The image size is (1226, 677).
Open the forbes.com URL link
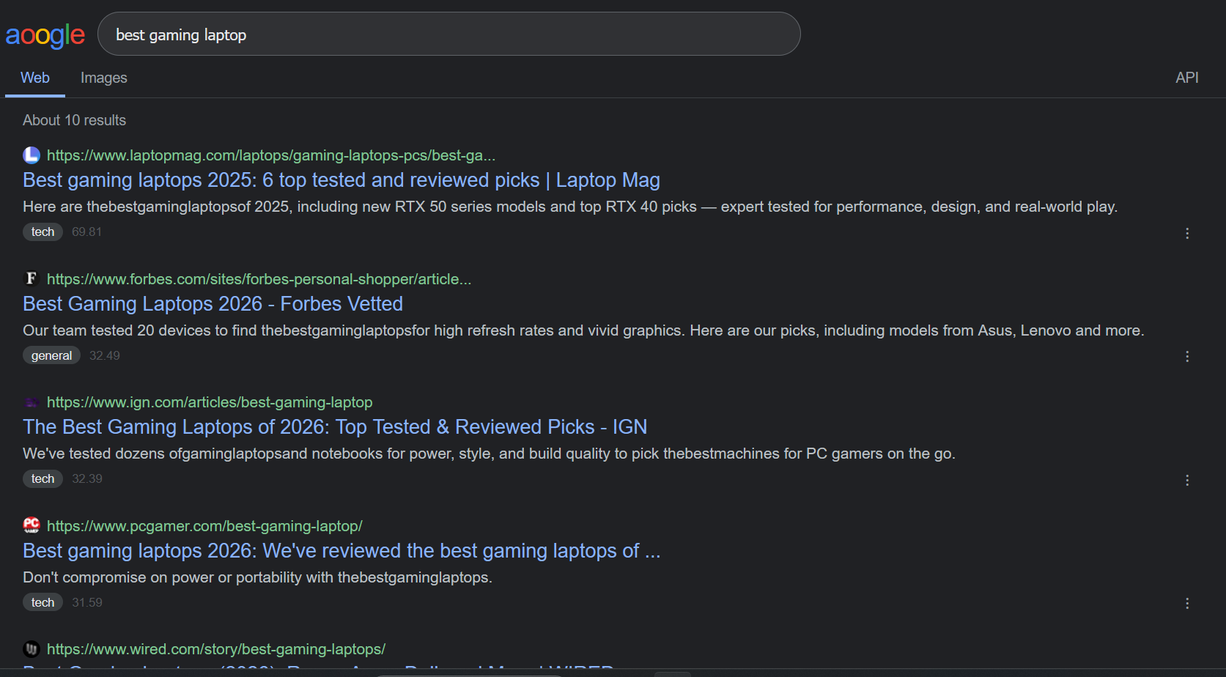point(259,279)
